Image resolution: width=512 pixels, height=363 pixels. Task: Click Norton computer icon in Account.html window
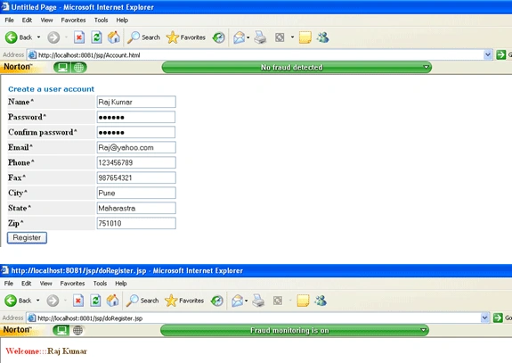click(62, 68)
